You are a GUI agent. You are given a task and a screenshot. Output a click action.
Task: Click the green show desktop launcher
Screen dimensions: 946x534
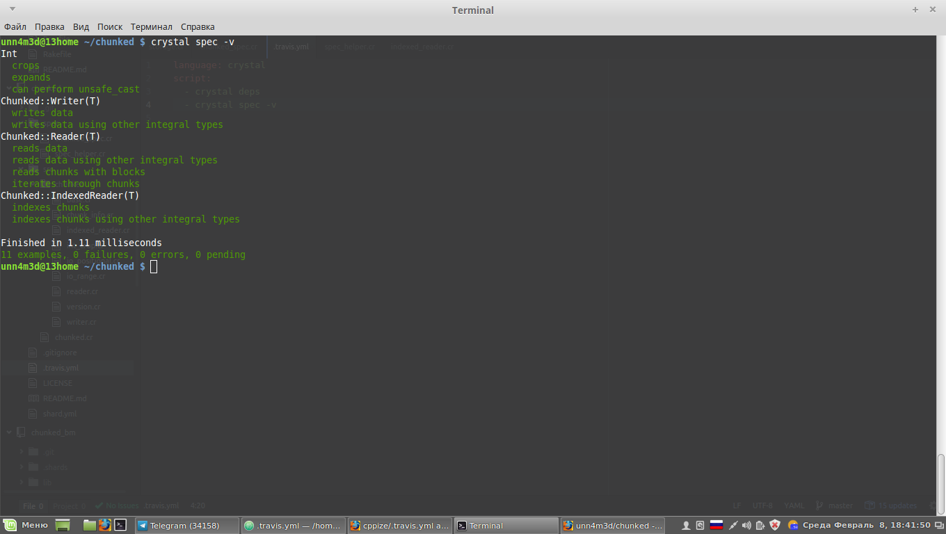(63, 526)
